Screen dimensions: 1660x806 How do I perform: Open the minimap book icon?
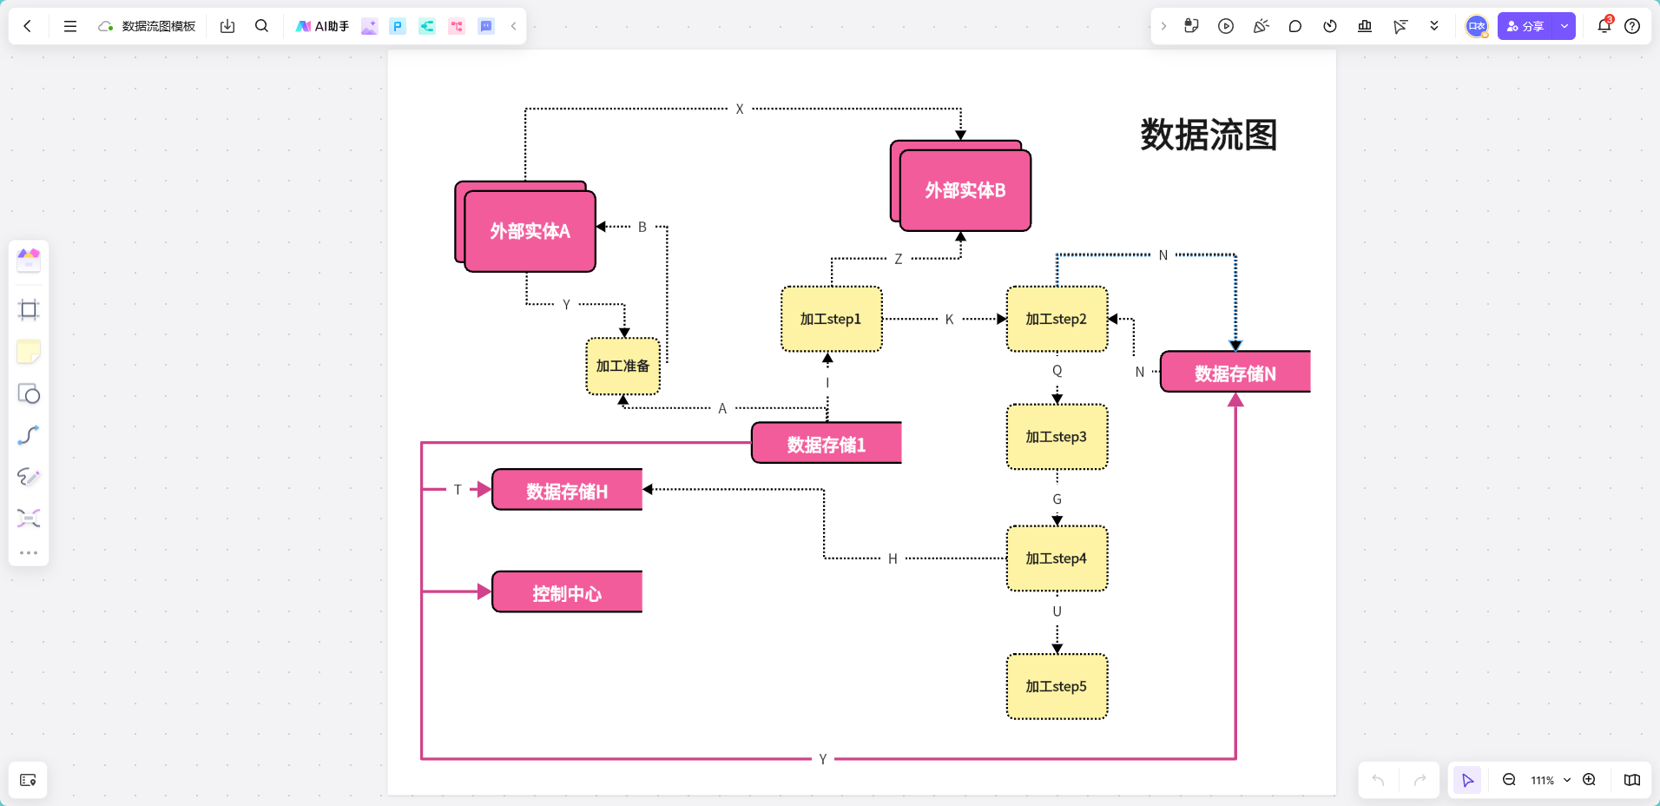1632,780
